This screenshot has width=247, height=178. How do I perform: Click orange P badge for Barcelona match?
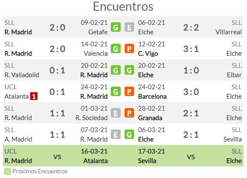pyautogui.click(x=129, y=92)
